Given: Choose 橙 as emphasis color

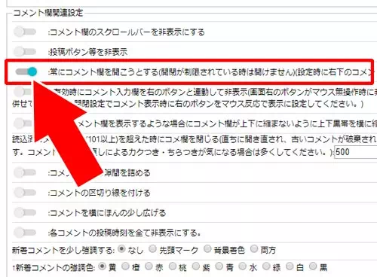Looking at the screenshot, I should coord(125,266).
